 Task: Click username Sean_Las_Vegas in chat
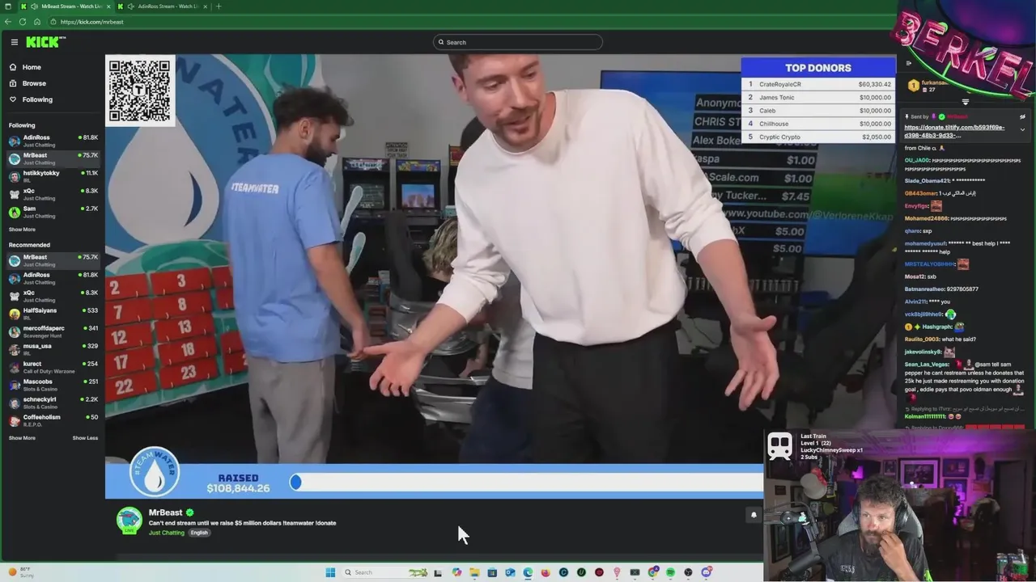pos(927,365)
